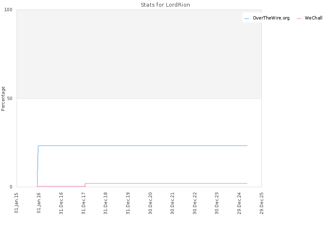Click the pink WeChall step line
332x249 pixels.
click(166, 183)
